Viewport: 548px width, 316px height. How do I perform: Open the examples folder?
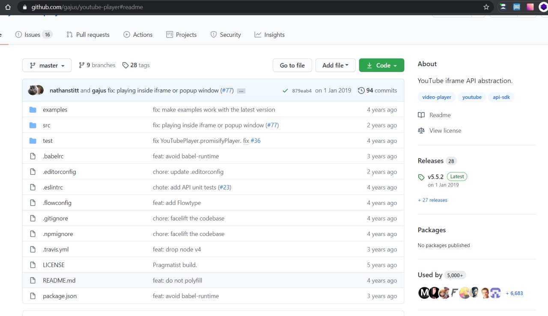pyautogui.click(x=55, y=110)
